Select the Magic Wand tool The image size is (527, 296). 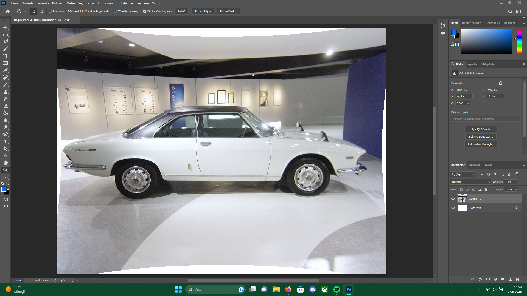click(5, 49)
